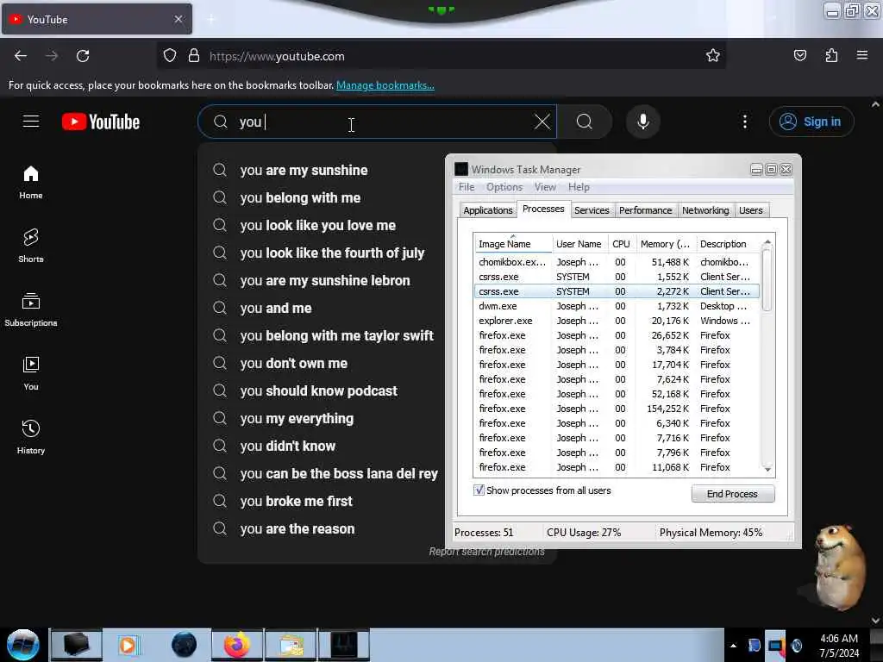View site security padlock info
The width and height of the screenshot is (883, 662).
click(194, 56)
